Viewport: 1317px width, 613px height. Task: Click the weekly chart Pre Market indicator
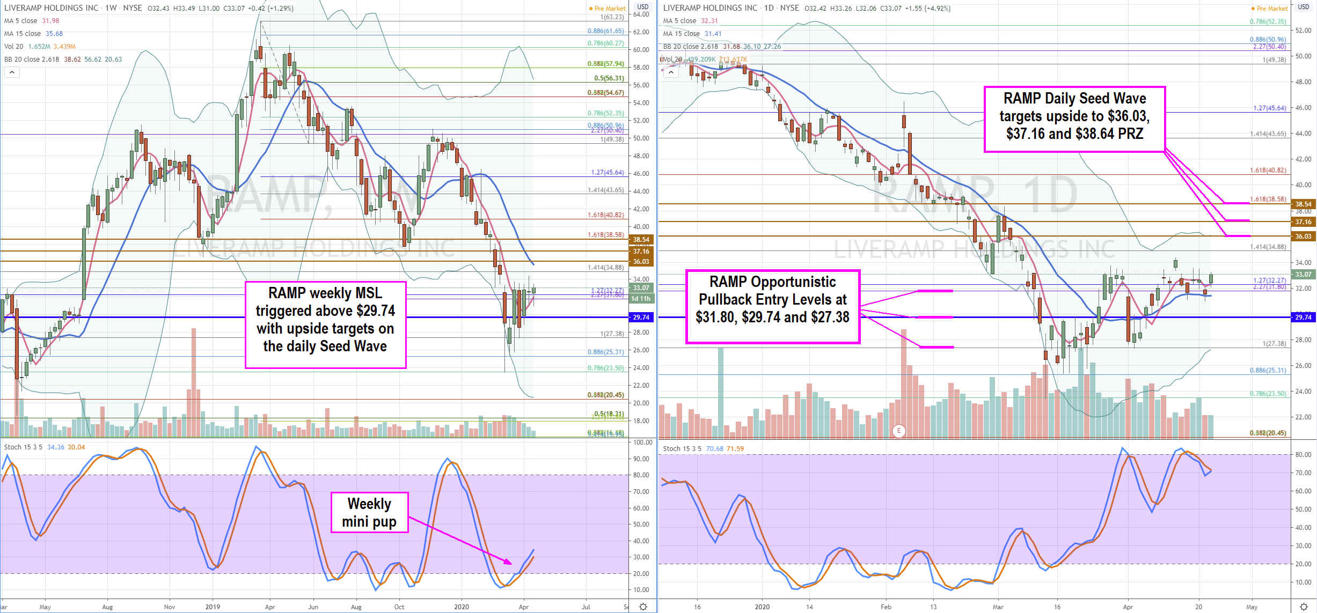[x=607, y=8]
